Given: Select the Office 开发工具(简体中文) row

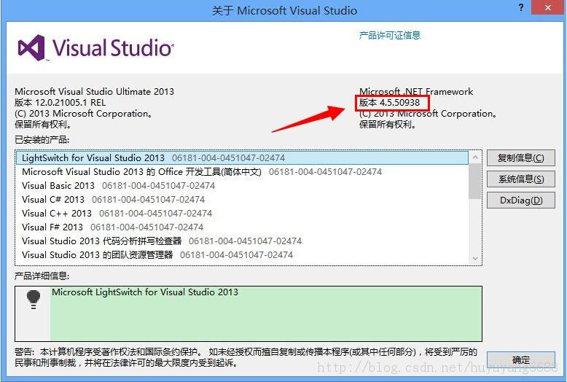Looking at the screenshot, I should (242, 172).
